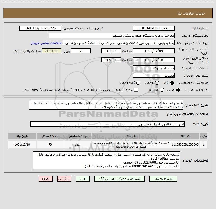The height and width of the screenshot is (209, 216).
Task: Click the deadline hour field 10:00
Action: click(111, 51)
